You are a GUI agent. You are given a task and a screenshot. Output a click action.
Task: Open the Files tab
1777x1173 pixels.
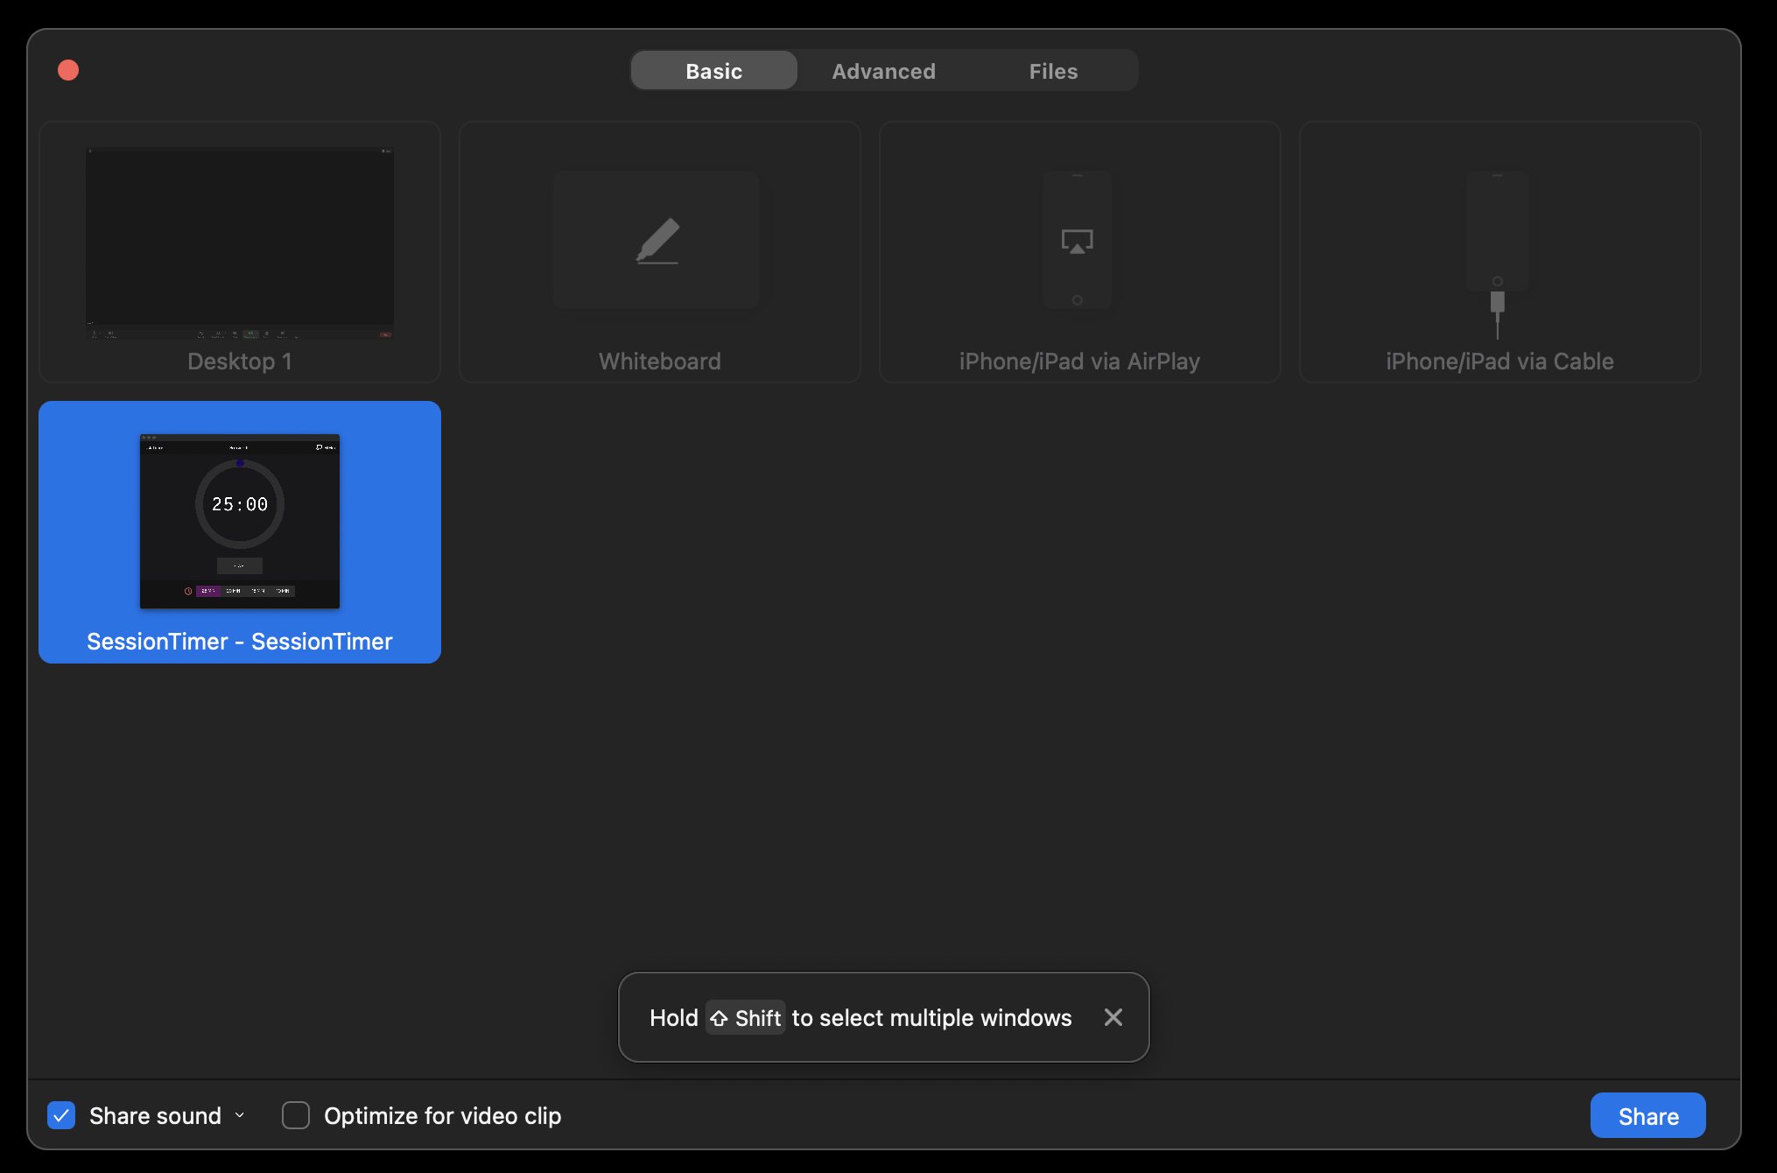[x=1053, y=71]
